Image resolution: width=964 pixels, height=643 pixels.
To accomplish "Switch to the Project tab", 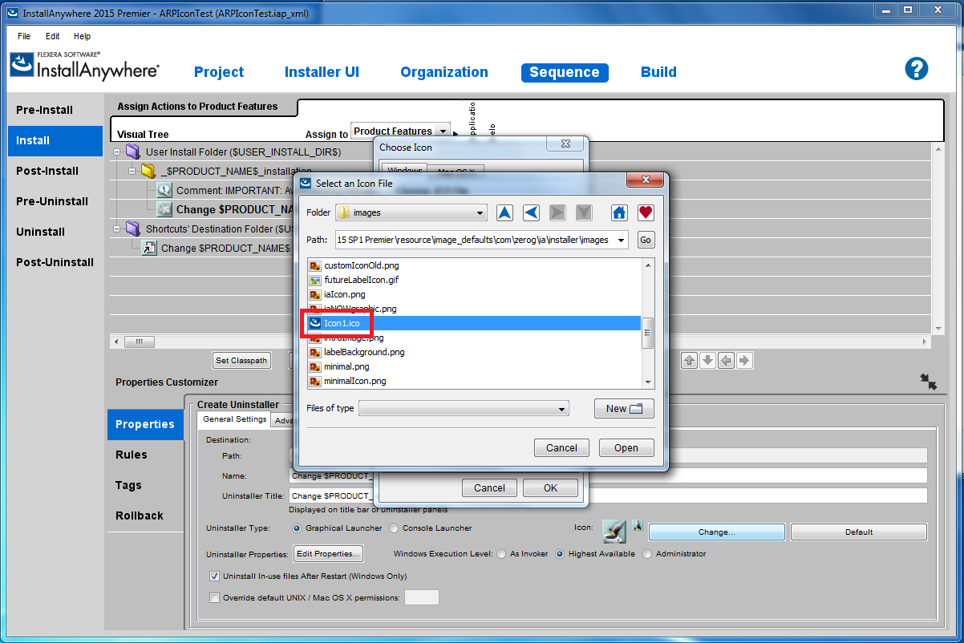I will (219, 72).
